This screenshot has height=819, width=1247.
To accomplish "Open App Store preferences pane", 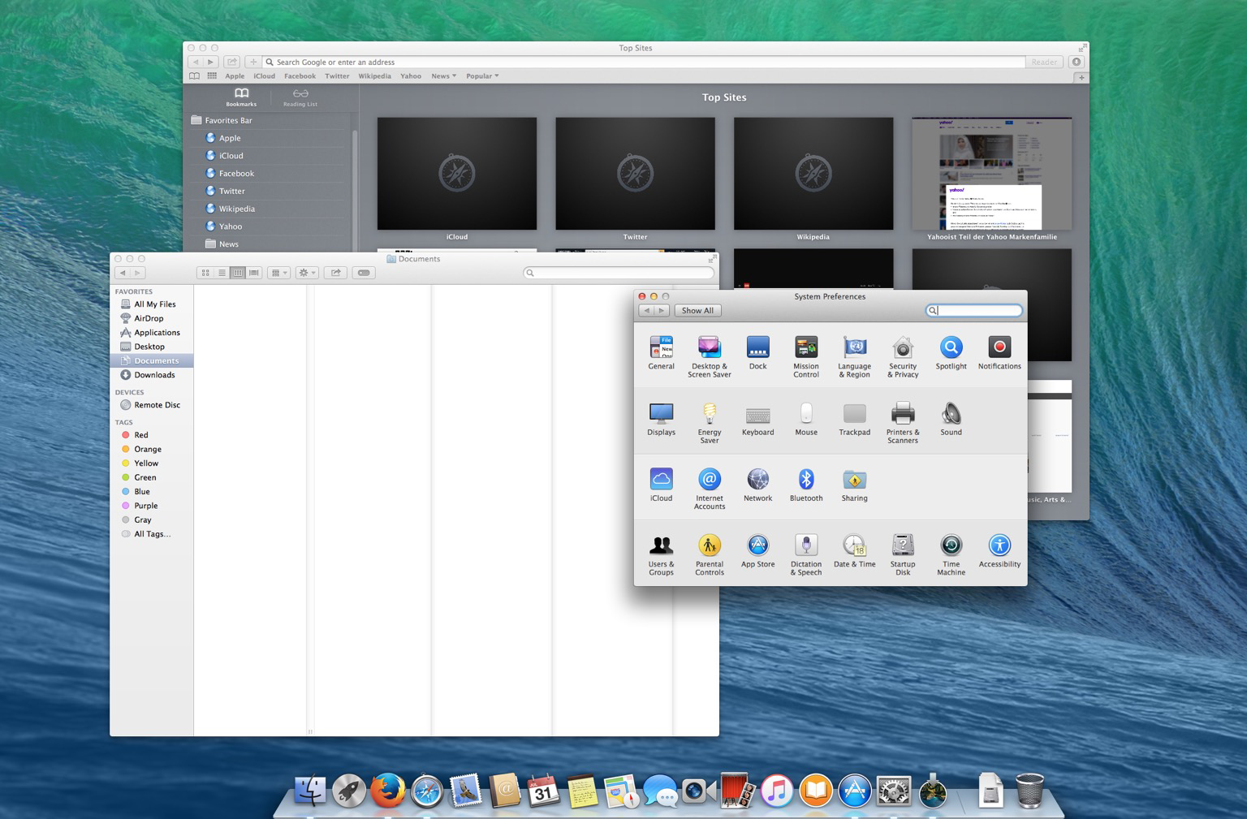I will (x=757, y=551).
